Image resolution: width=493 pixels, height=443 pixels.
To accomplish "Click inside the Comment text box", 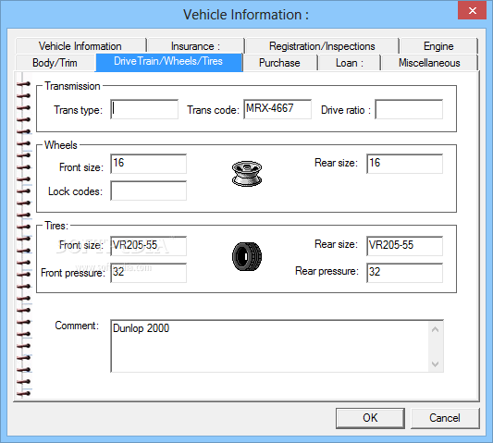I will point(269,346).
